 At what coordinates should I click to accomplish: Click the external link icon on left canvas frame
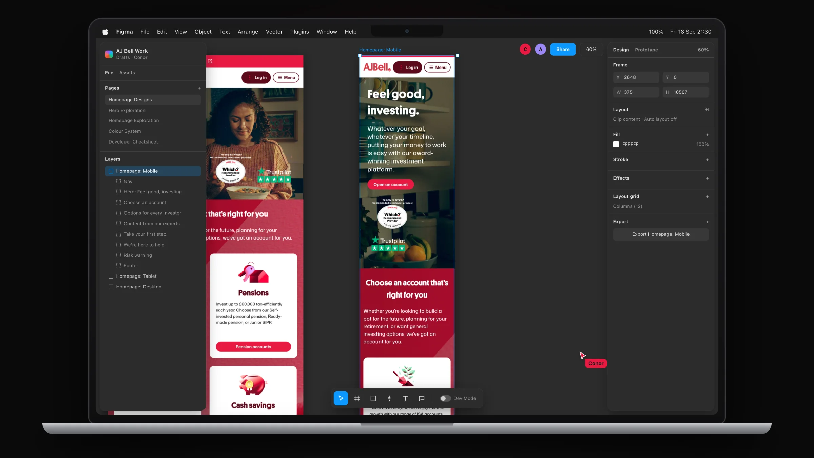click(x=210, y=61)
